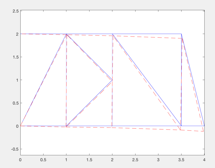
Task: Click the x-axis tick label 3.5
Action: pyautogui.click(x=181, y=160)
